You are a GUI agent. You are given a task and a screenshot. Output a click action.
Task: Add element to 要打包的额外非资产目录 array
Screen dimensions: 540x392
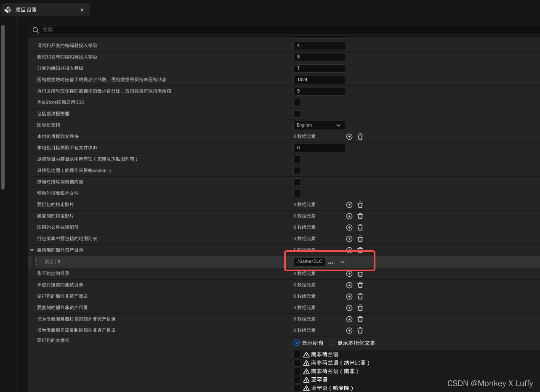349,297
